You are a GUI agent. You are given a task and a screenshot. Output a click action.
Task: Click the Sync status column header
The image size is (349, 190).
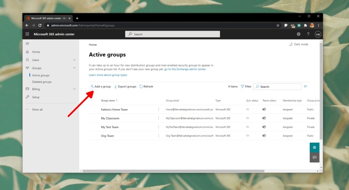[x=252, y=100]
